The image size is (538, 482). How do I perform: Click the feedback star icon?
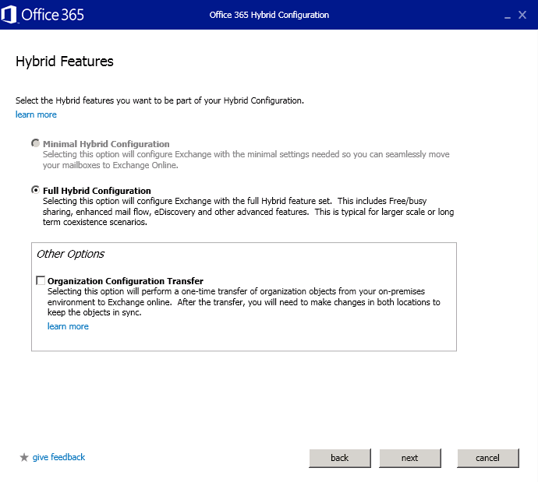pos(24,457)
